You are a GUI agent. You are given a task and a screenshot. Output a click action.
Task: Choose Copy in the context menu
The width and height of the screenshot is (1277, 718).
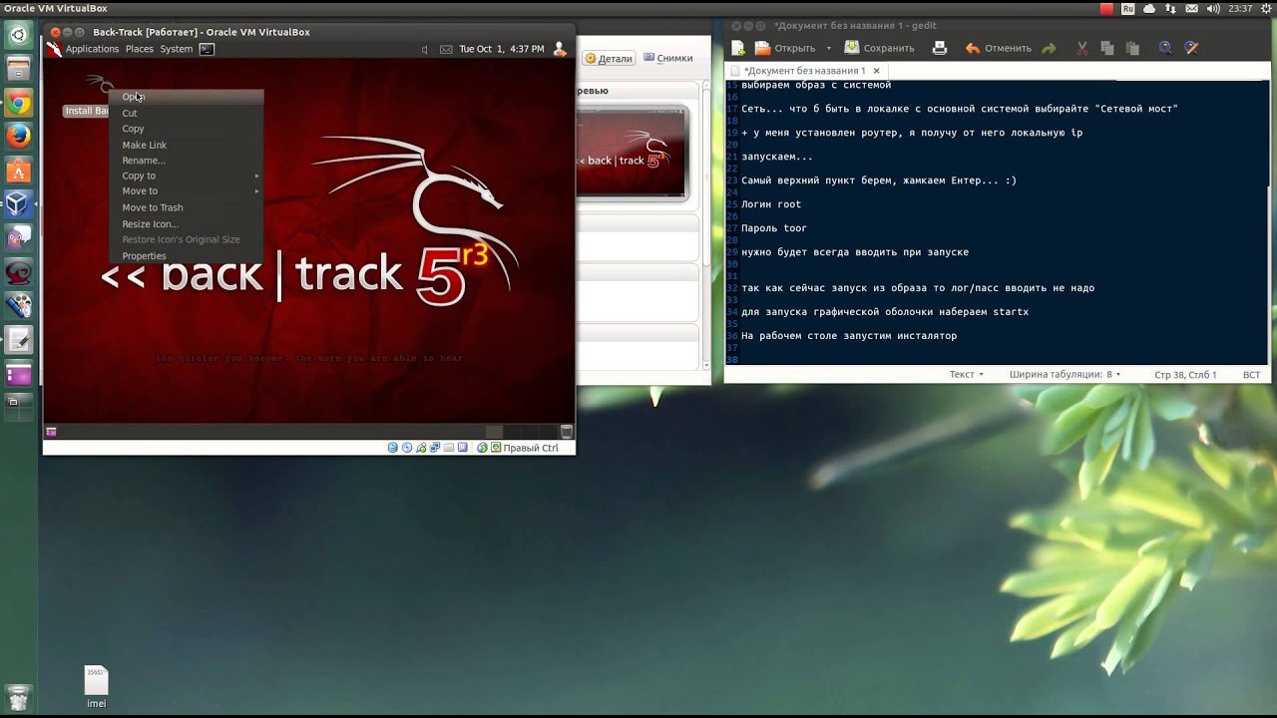(186, 129)
